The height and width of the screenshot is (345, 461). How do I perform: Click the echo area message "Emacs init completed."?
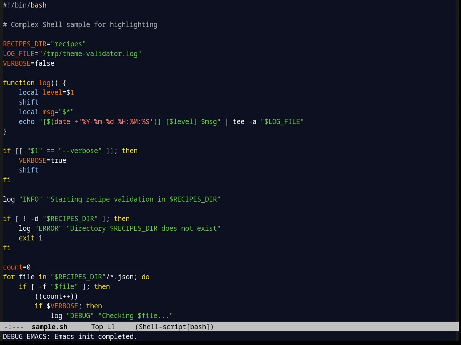click(96, 336)
